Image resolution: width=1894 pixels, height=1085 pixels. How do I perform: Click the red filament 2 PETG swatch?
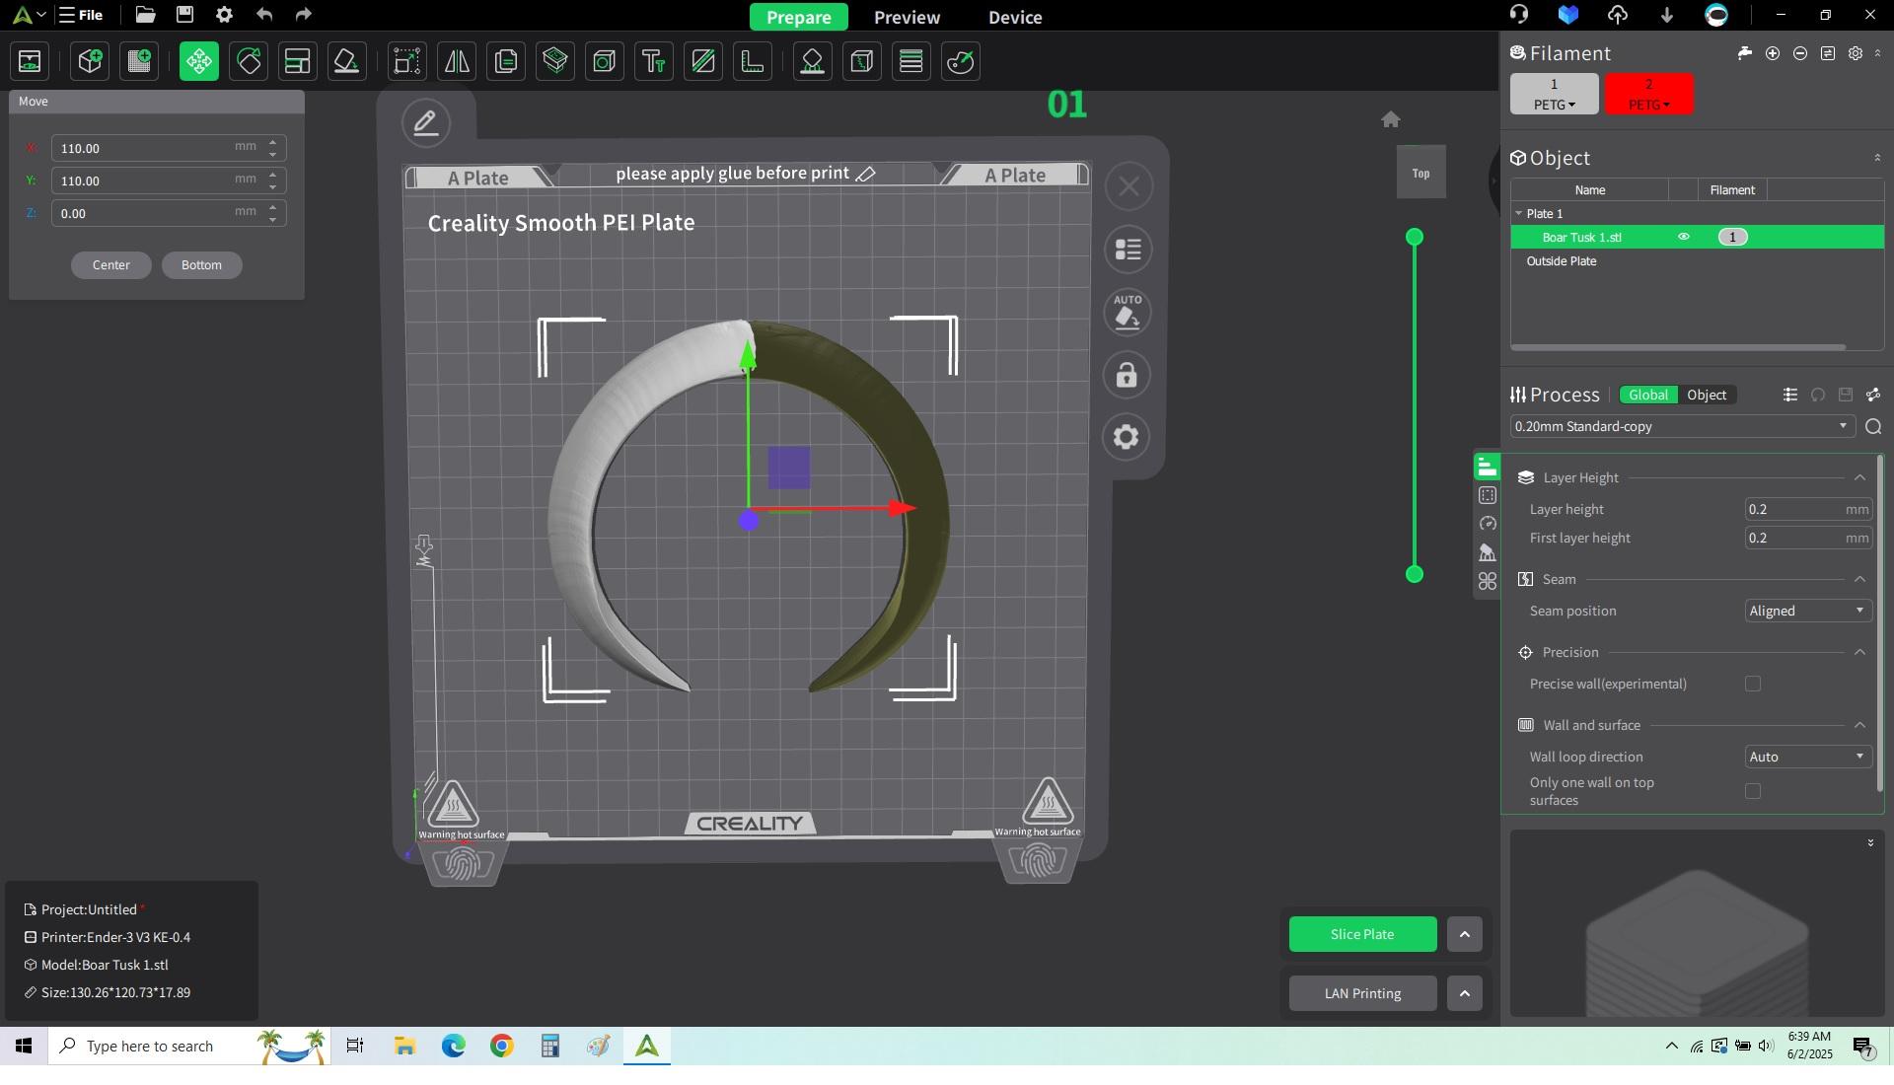point(1648,95)
